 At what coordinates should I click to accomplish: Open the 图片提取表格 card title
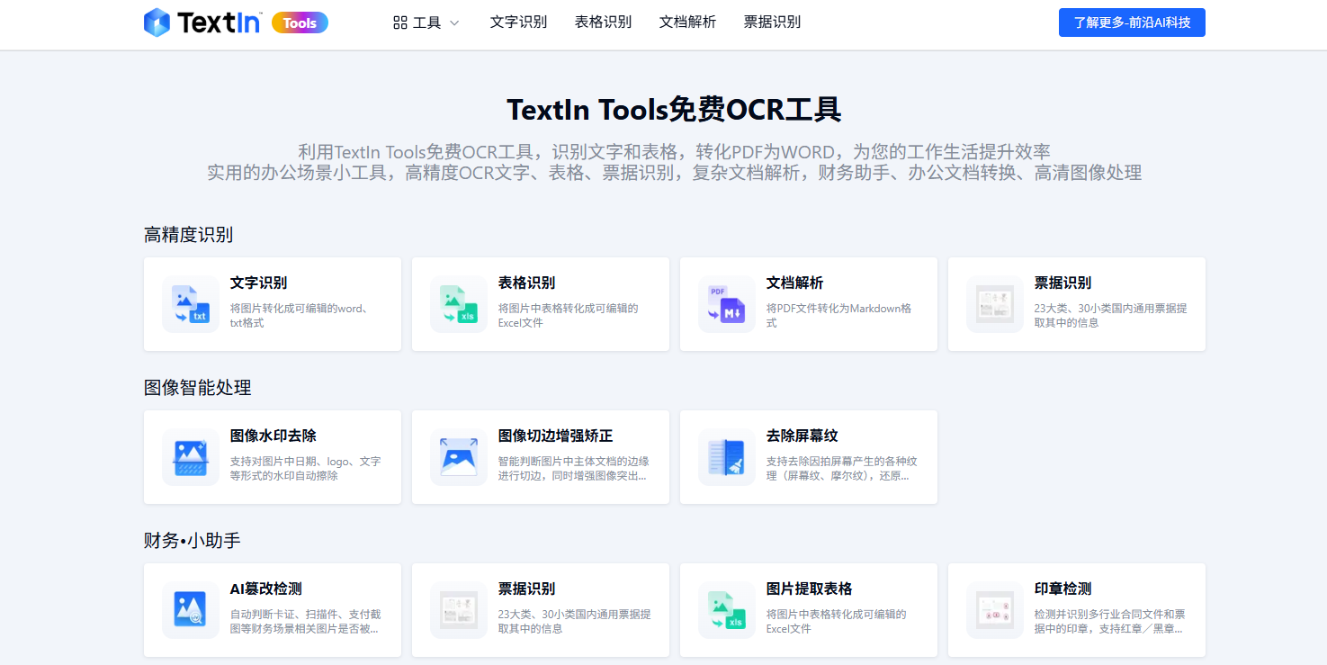tap(810, 589)
